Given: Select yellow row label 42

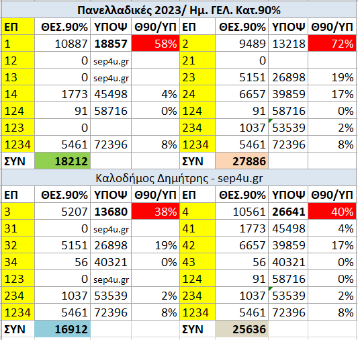Looking at the screenshot, I should point(197,245).
